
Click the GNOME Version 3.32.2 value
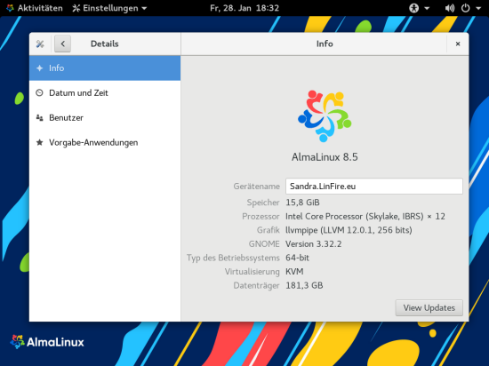click(x=314, y=244)
